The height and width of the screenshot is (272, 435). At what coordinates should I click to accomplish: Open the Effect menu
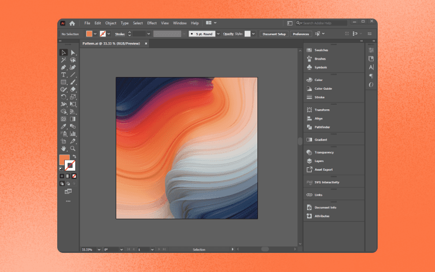point(152,23)
